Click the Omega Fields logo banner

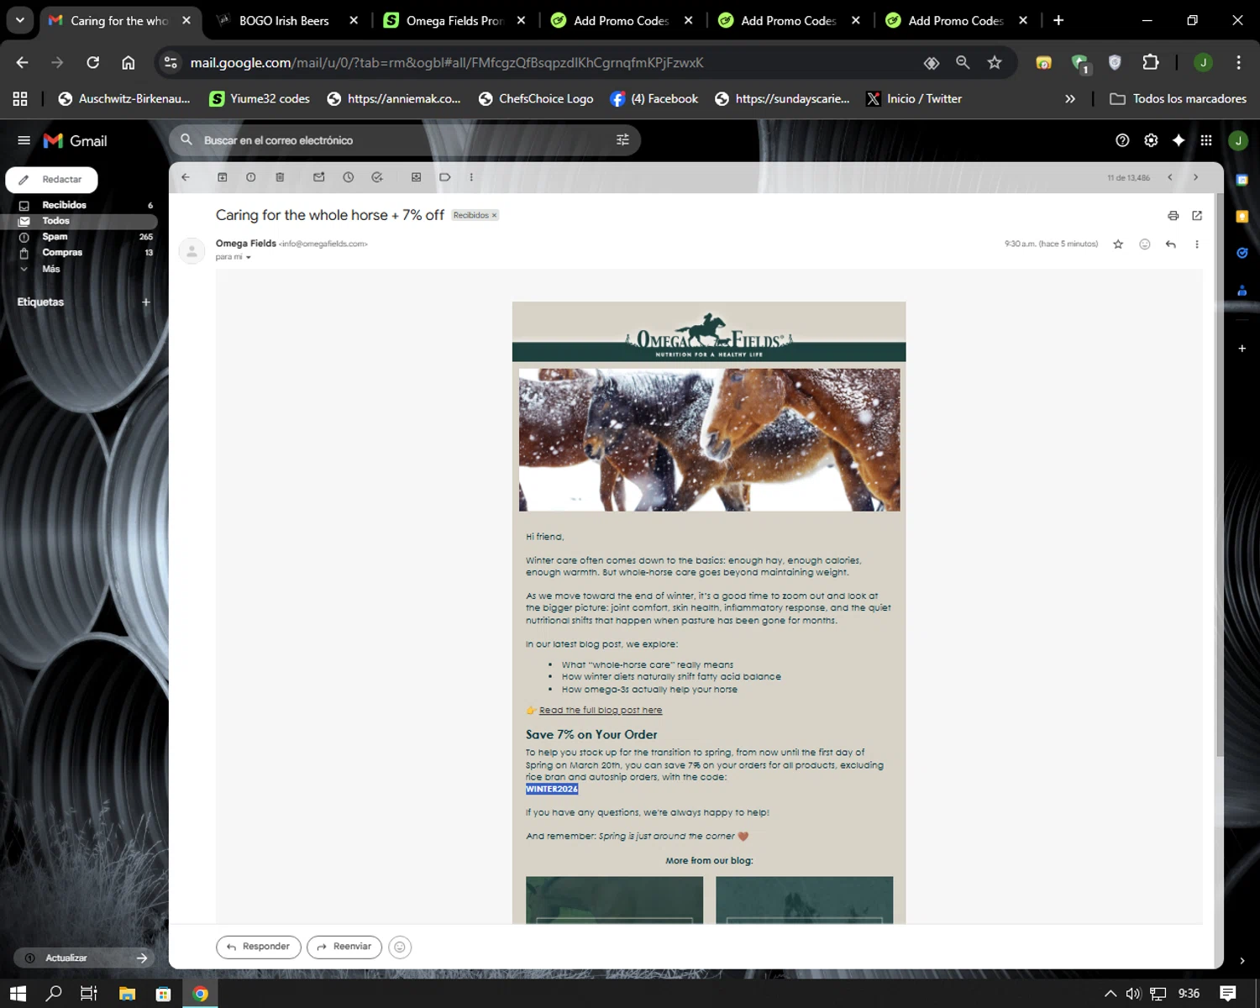(x=709, y=333)
